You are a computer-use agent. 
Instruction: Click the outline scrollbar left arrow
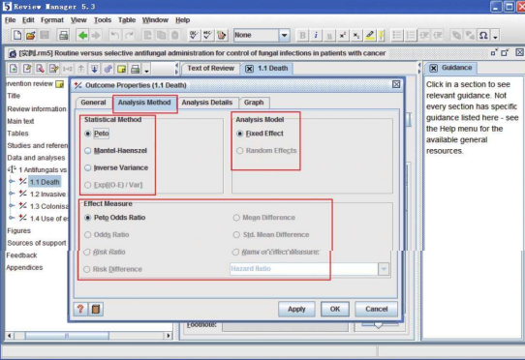10,335
